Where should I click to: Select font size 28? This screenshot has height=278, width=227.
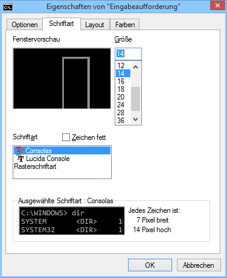click(123, 113)
